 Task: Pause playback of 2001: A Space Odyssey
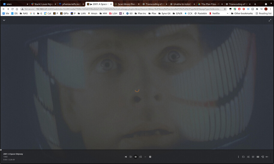point(135,157)
